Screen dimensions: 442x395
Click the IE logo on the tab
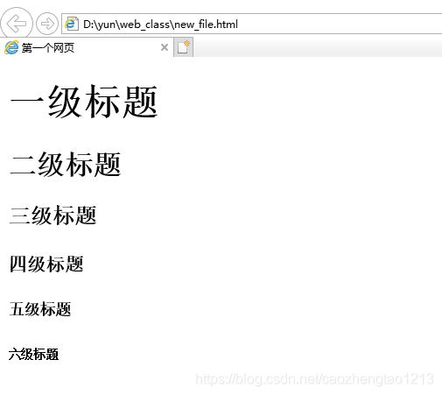pos(11,47)
